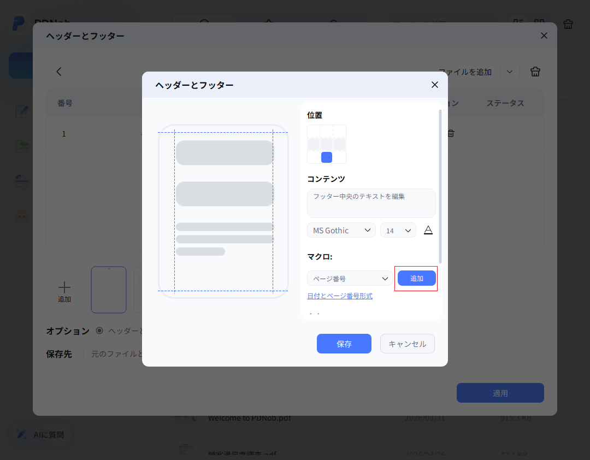Open the green convert tool in sidebar
The image size is (590, 460).
coord(22,146)
